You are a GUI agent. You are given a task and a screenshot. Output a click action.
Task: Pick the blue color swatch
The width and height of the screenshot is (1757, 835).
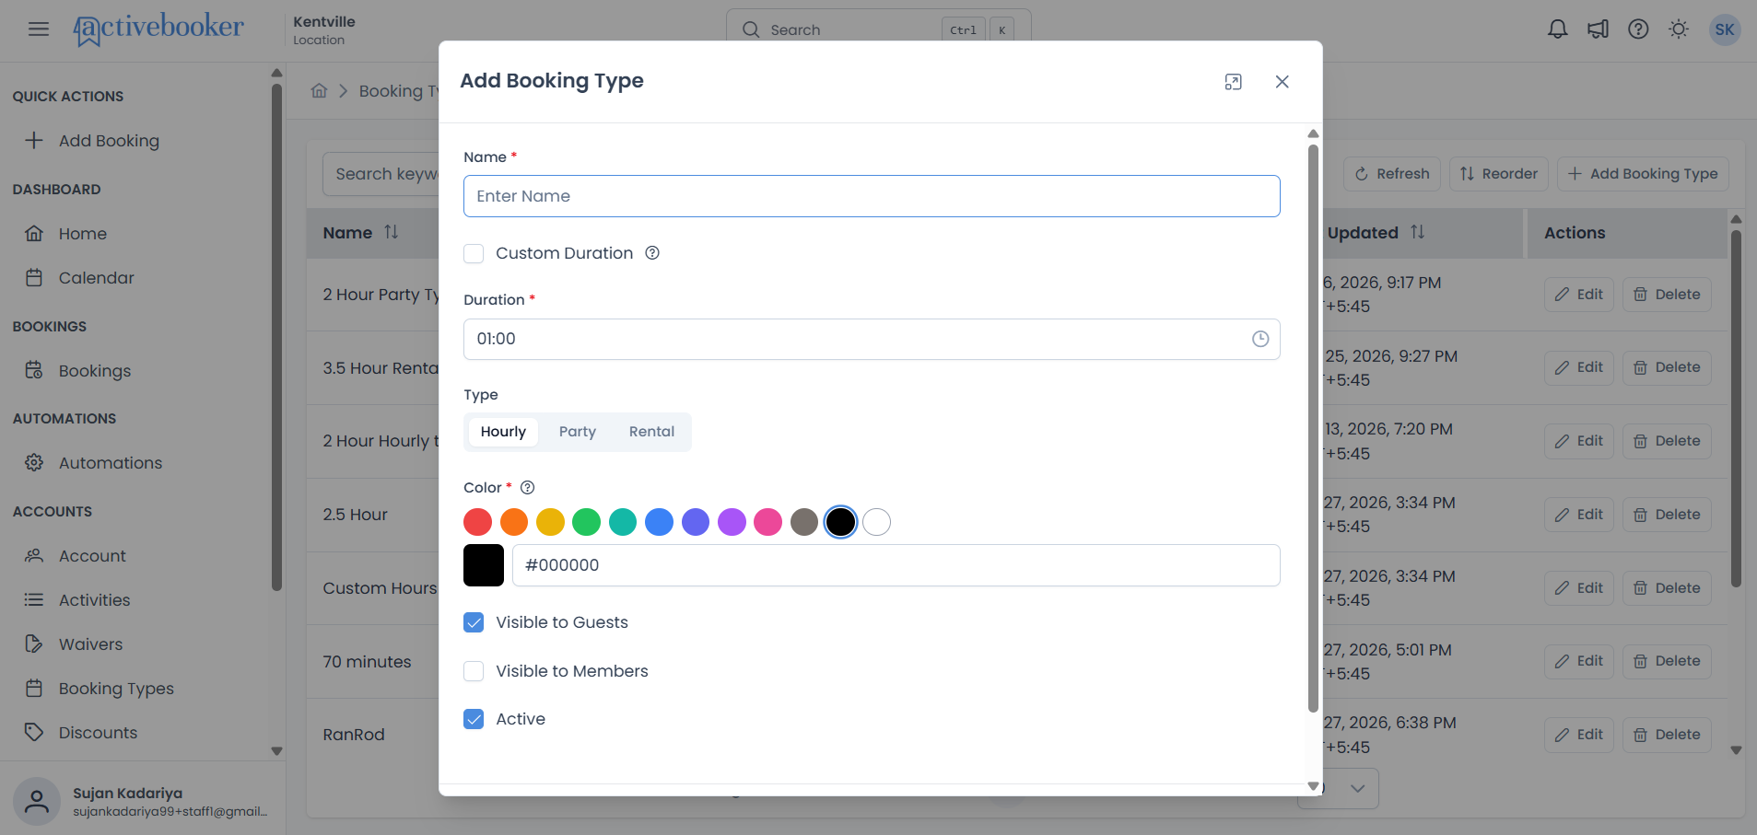coord(659,522)
